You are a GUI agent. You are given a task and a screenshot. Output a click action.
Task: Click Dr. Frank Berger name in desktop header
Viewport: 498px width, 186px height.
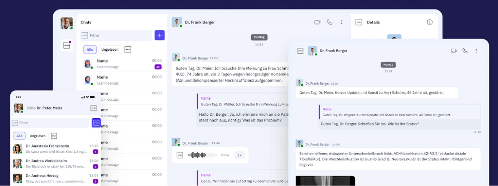click(x=200, y=22)
